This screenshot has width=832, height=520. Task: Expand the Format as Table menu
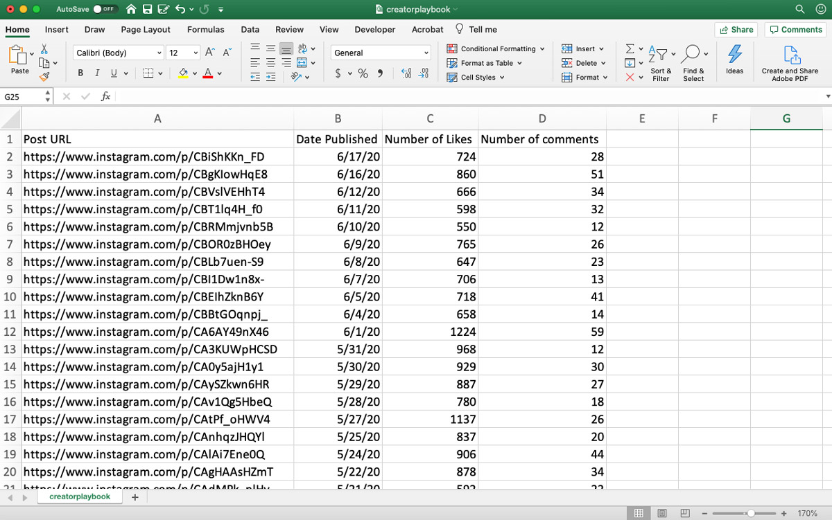(x=485, y=63)
